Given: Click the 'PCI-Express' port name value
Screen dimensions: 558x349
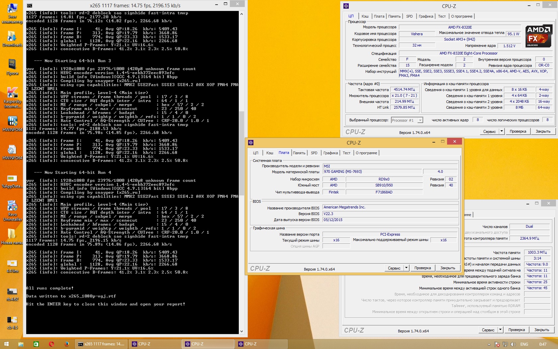Looking at the screenshot, I should click(x=390, y=234).
